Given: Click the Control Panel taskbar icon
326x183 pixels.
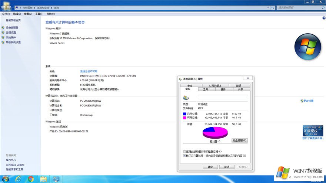Looking at the screenshot, I should (x=56, y=179).
